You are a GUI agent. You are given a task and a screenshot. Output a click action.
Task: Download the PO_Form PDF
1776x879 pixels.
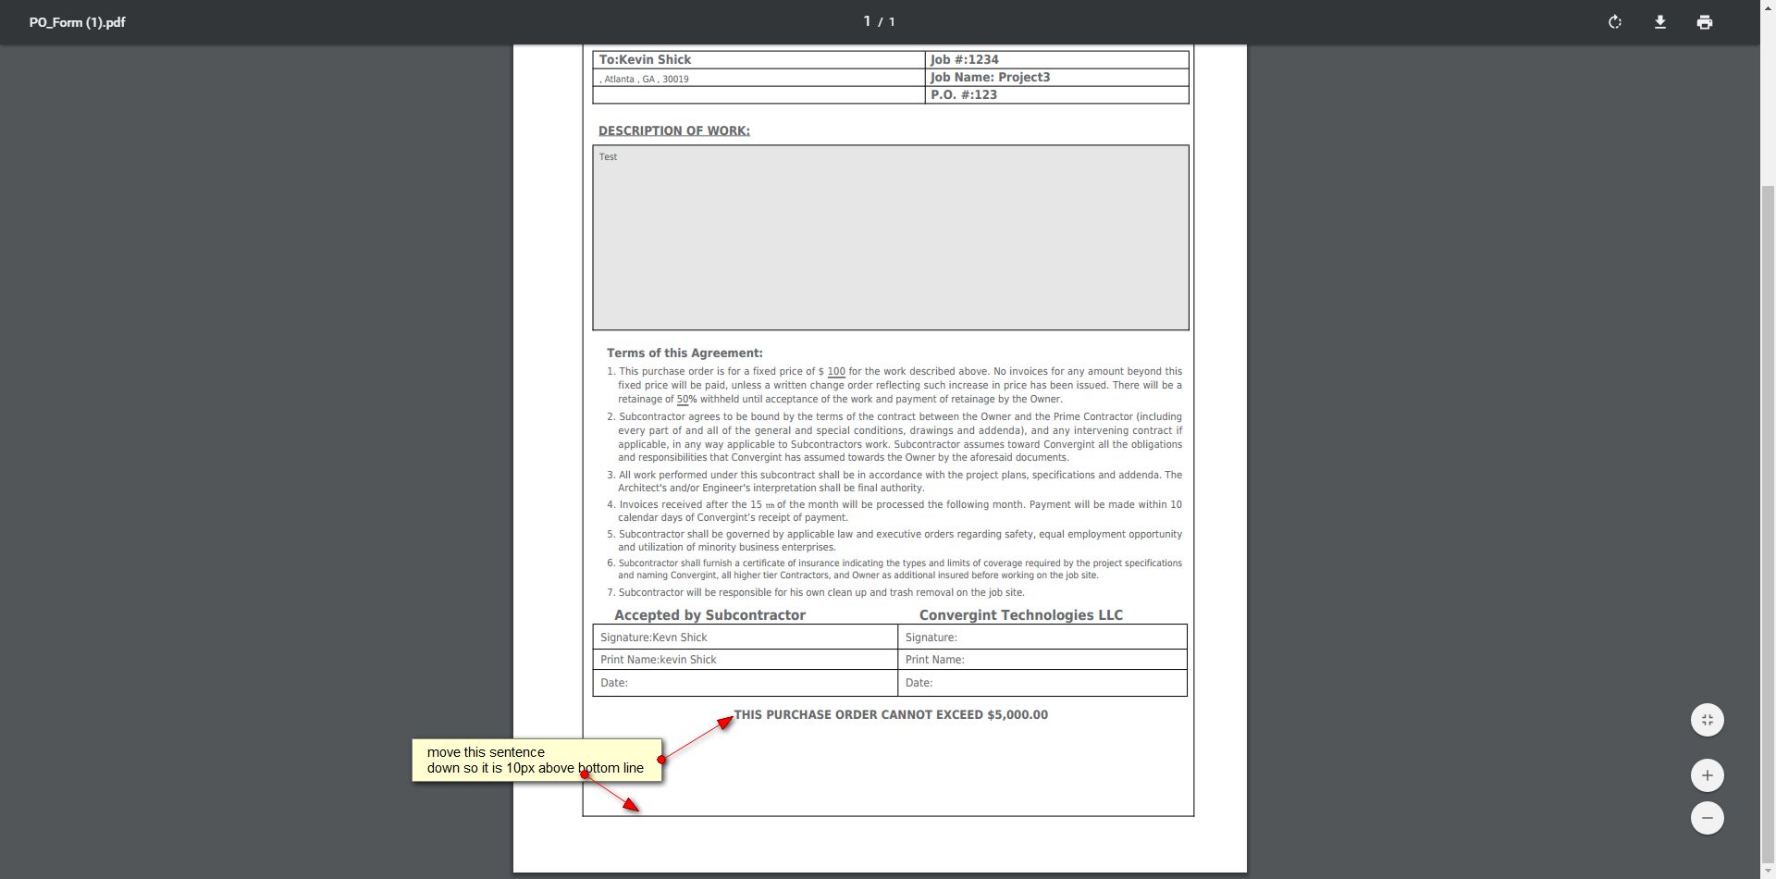click(x=1660, y=22)
